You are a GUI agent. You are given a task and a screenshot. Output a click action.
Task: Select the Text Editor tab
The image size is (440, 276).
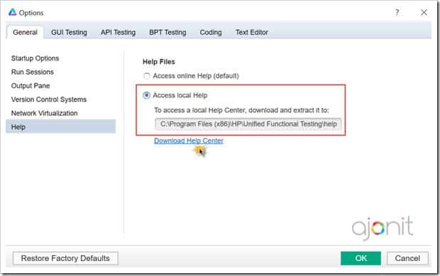tap(252, 32)
